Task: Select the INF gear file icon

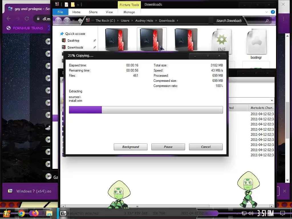Action: (222, 41)
